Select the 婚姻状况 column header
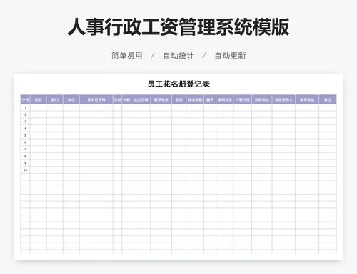This screenshot has height=274, width=357. [225, 99]
